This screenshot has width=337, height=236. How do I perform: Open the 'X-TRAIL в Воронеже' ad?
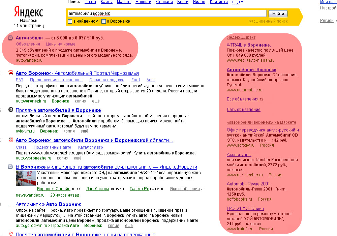click(x=249, y=45)
